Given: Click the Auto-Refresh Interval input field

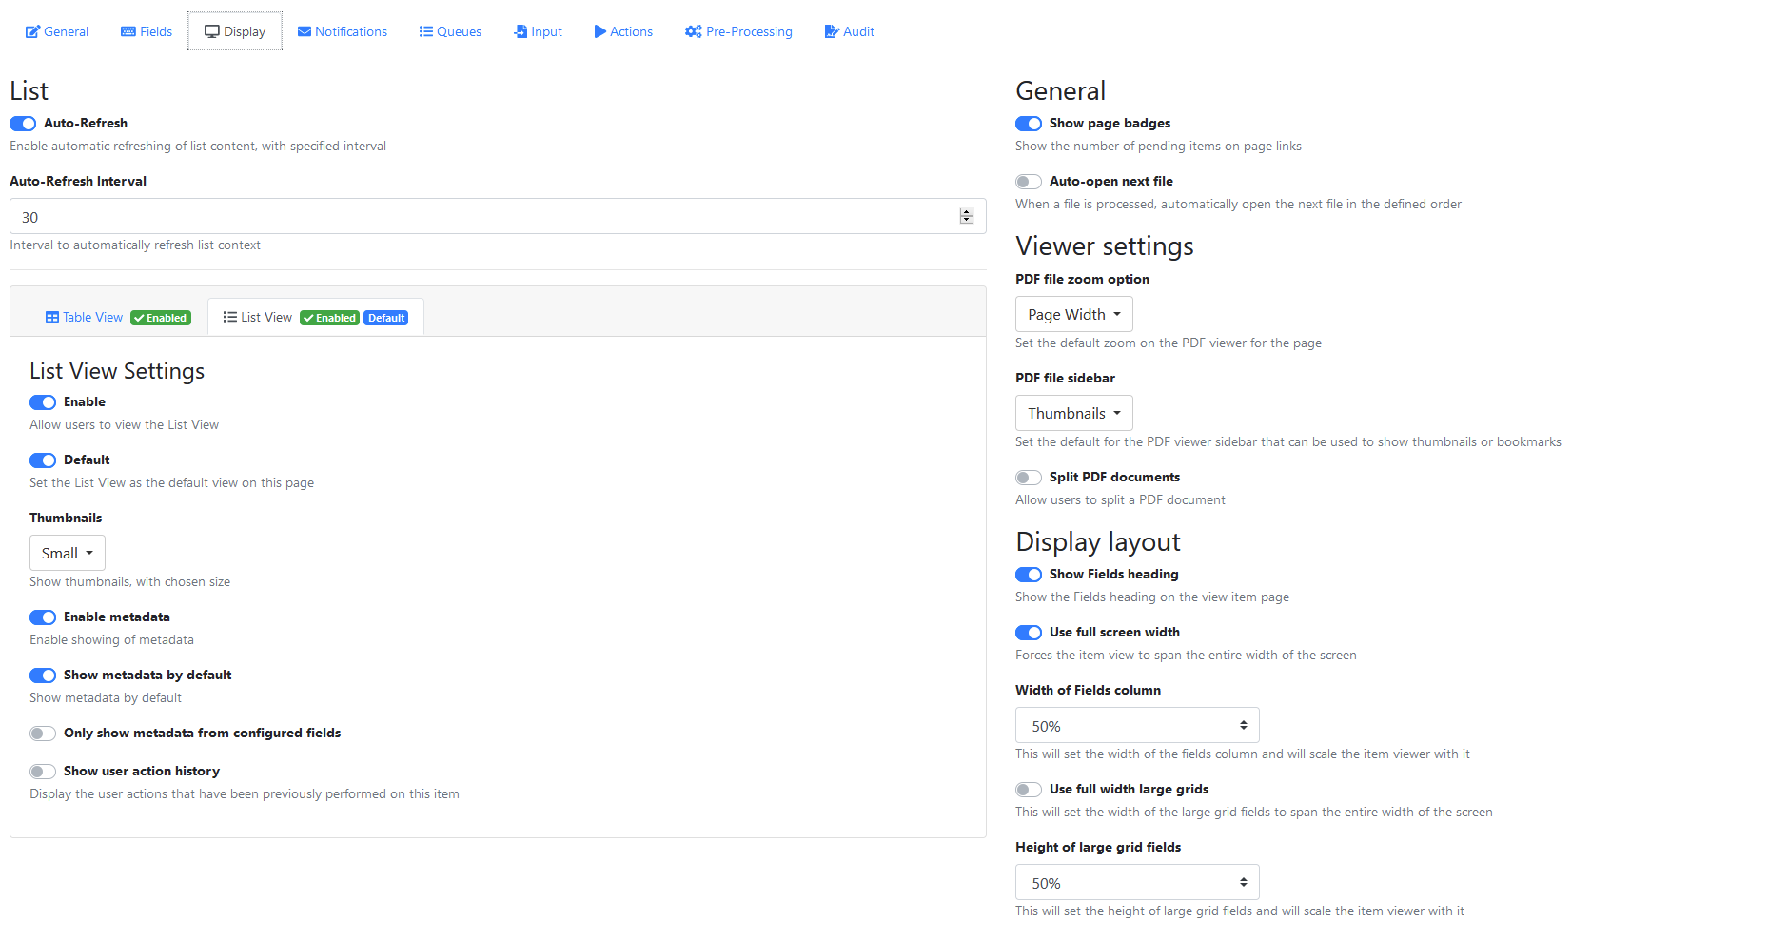Looking at the screenshot, I should [x=485, y=217].
